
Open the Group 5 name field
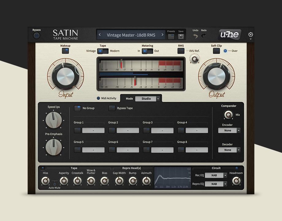tap(93, 150)
